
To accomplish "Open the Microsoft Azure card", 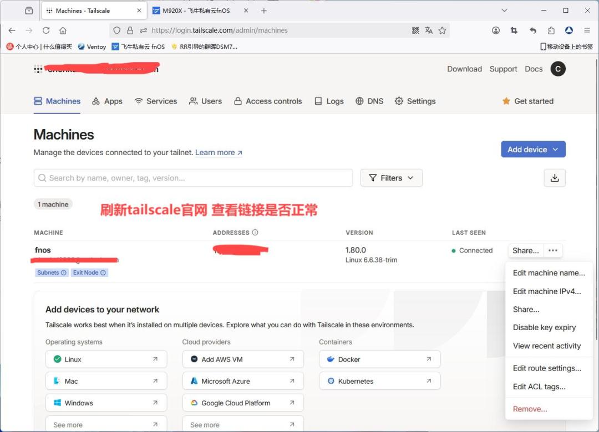I will click(243, 381).
